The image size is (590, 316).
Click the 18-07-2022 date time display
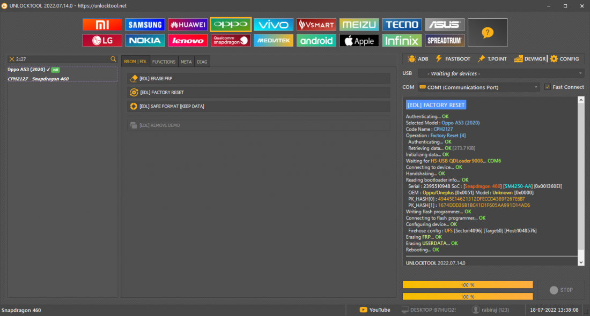coord(554,310)
